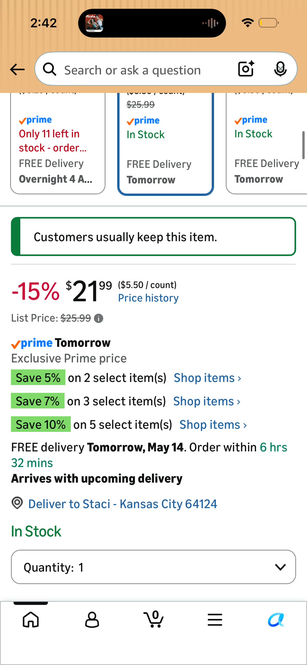
Task: Open Shop items for Save 5%
Action: tap(208, 378)
